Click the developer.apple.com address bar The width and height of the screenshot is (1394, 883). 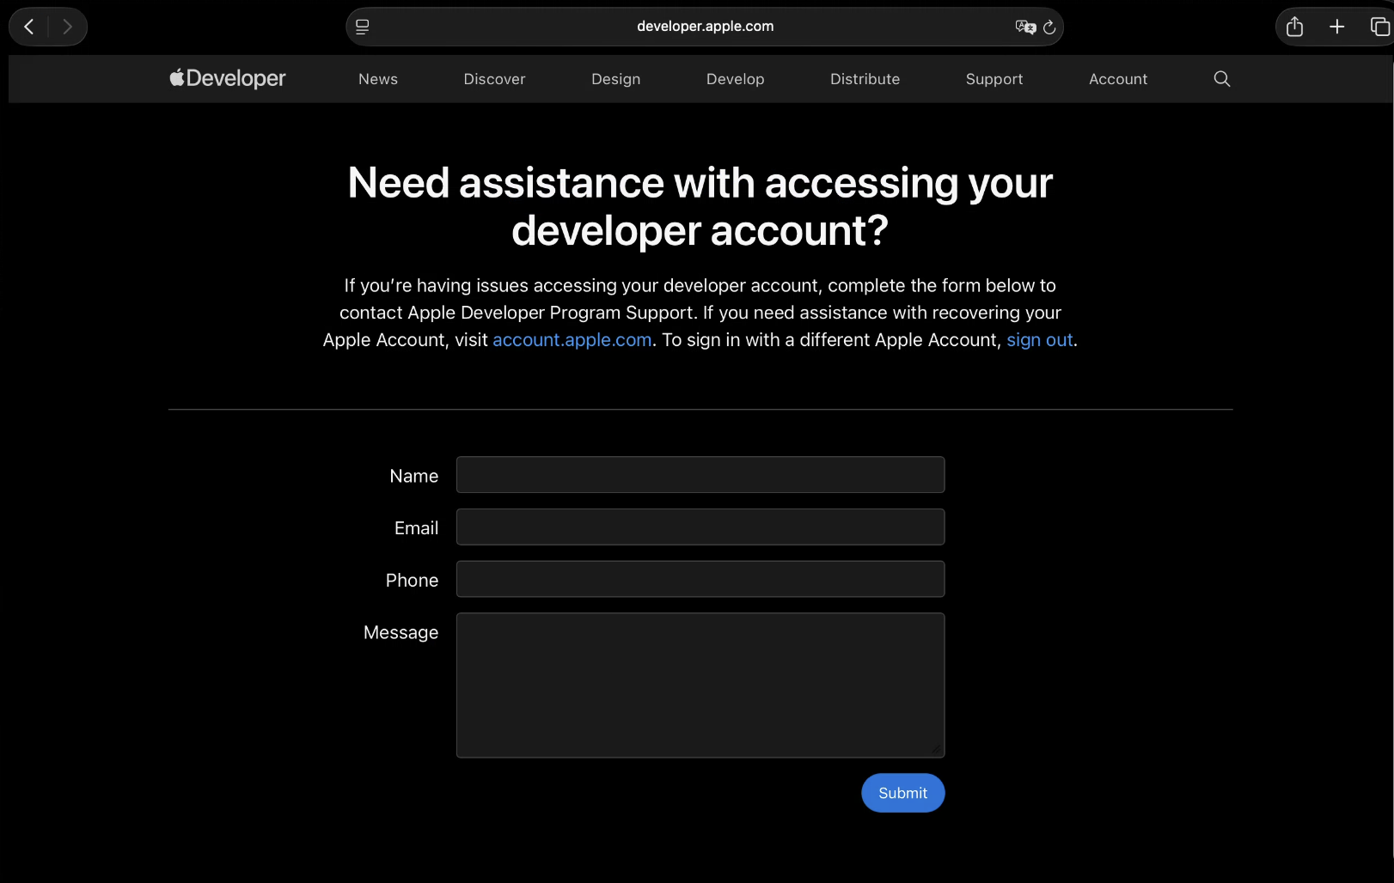click(x=704, y=27)
